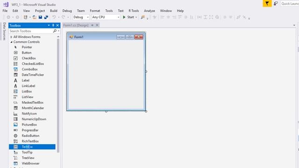
Task: Click the feedback icon near Quick Launch
Action: [x=276, y=3]
